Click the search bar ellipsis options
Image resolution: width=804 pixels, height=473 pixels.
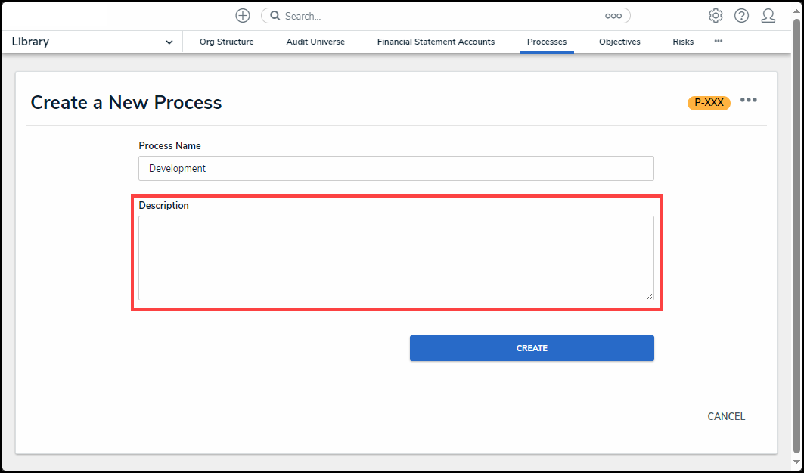pos(613,16)
